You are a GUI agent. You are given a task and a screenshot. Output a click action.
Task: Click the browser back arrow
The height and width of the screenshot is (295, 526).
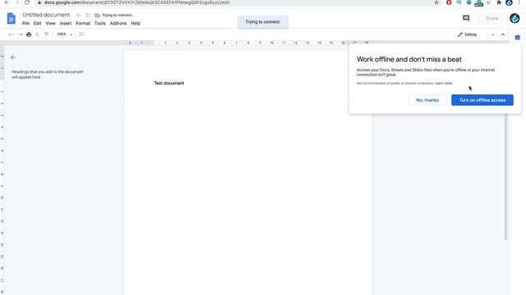point(7,2)
